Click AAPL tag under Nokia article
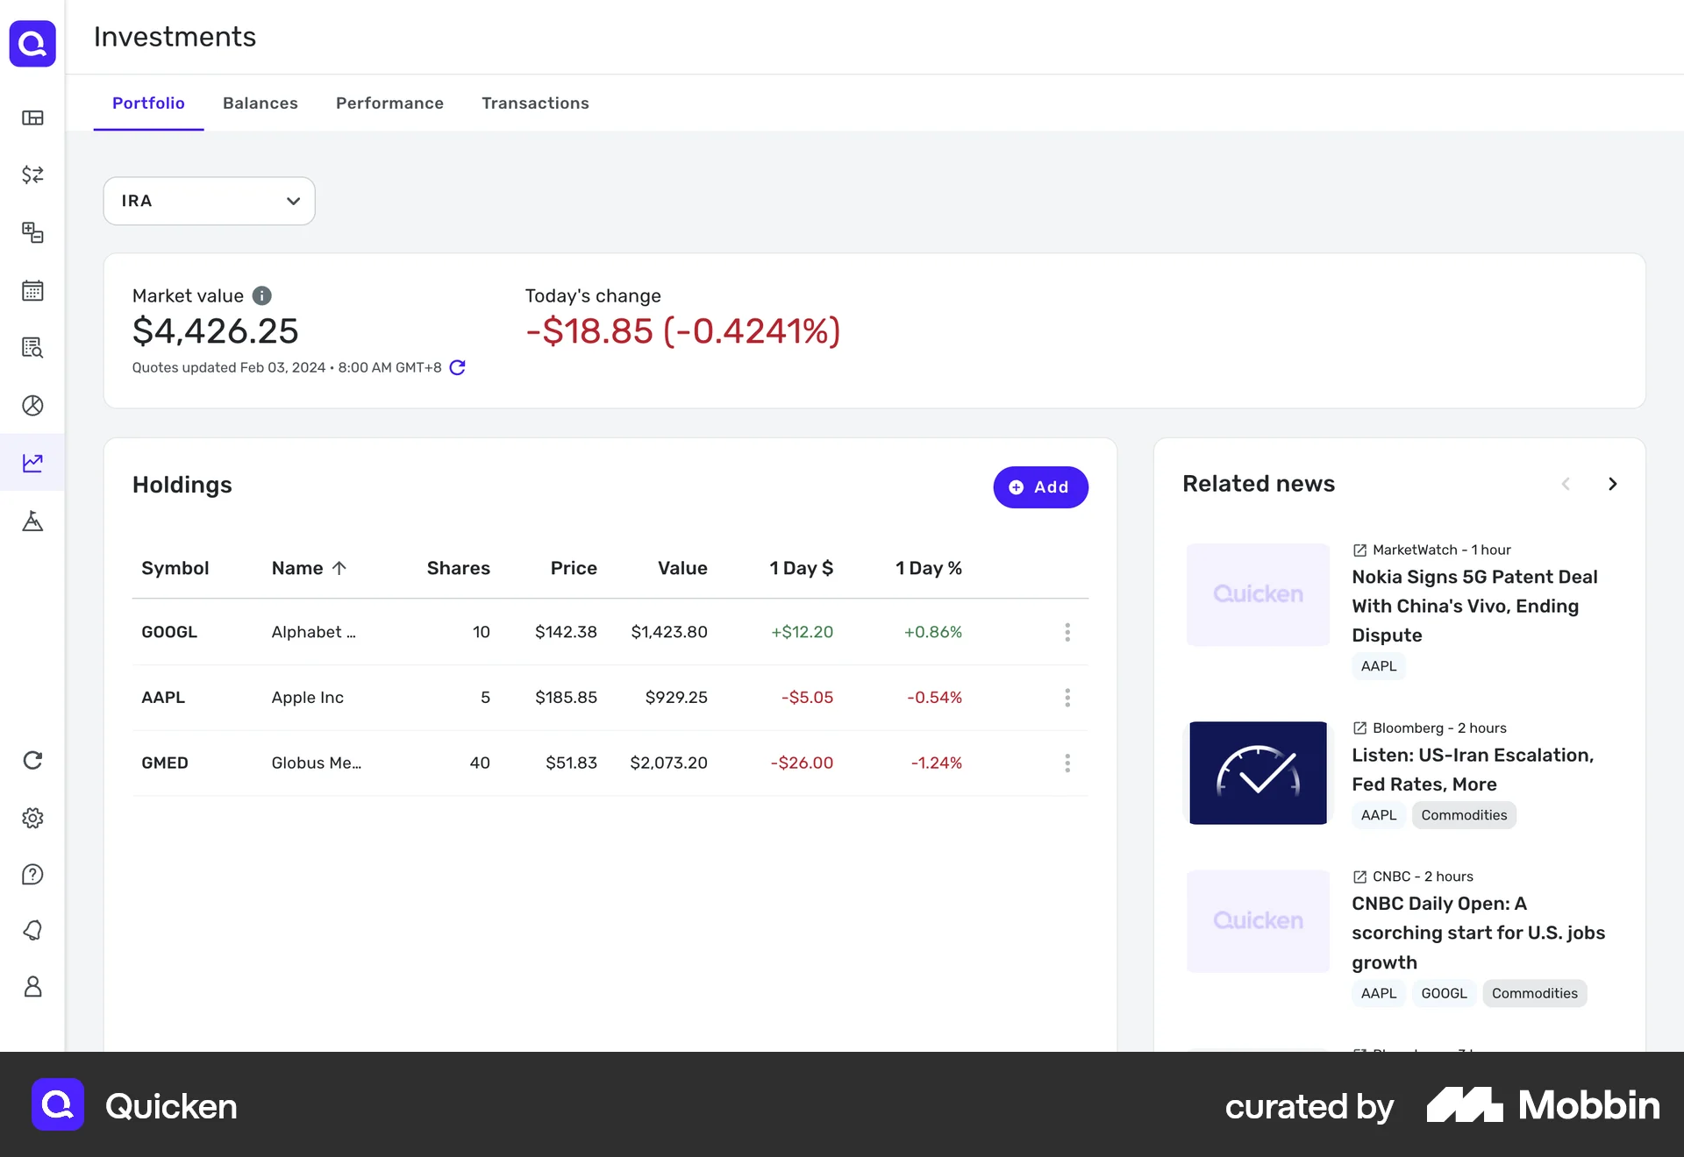Viewport: 1684px width, 1157px height. point(1379,666)
